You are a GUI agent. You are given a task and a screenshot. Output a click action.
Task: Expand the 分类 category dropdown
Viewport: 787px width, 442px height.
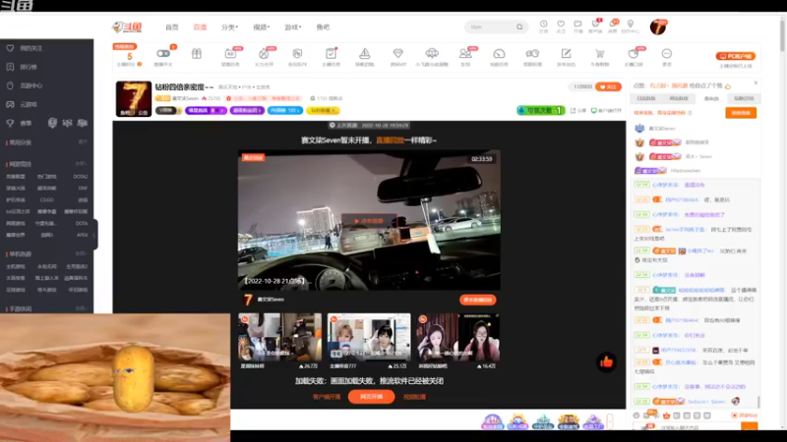[x=229, y=28]
